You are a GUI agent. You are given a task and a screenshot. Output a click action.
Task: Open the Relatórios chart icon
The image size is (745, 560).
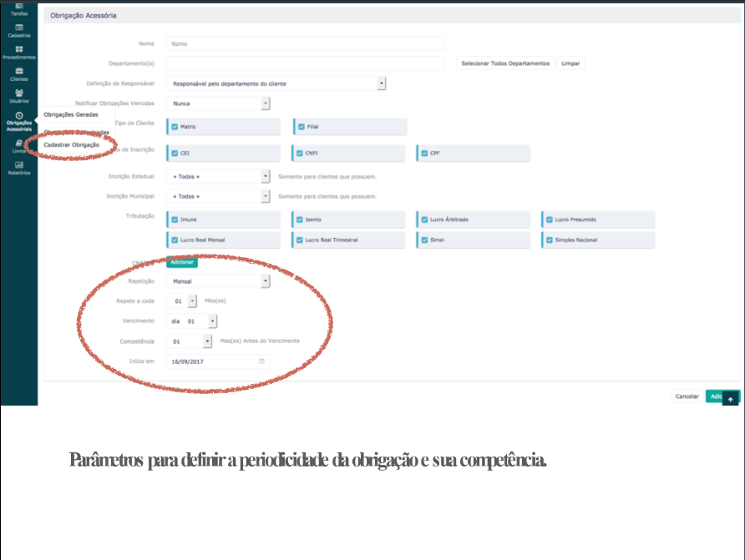[x=18, y=166]
